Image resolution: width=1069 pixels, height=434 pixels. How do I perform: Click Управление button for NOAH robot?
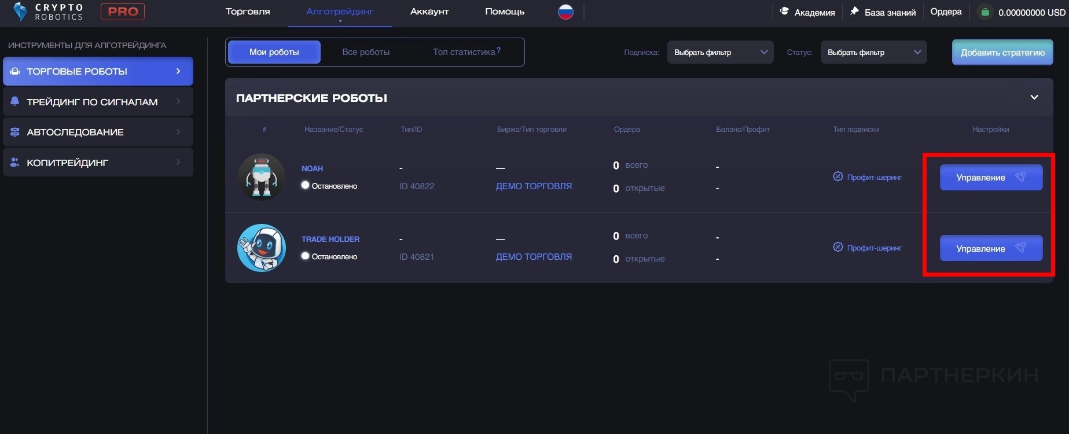(x=991, y=178)
